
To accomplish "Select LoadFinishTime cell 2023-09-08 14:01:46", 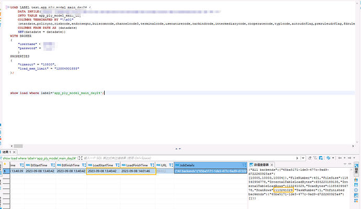I will (x=138, y=171).
